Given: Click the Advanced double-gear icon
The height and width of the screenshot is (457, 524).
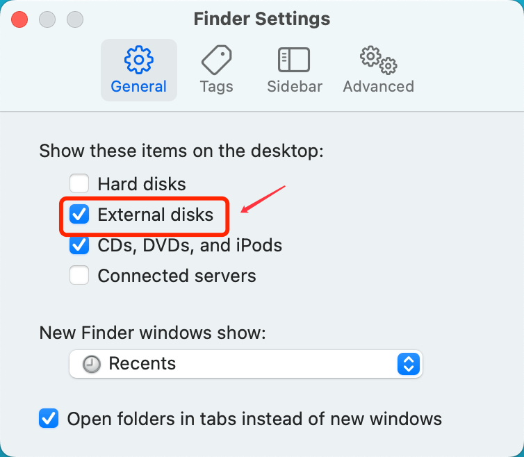Looking at the screenshot, I should coord(378,60).
